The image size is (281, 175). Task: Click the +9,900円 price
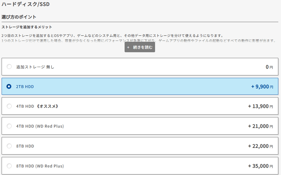[262, 86]
